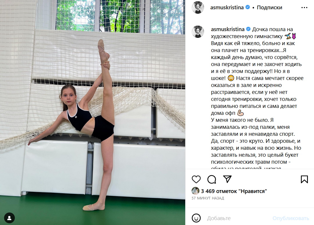The width and height of the screenshot is (314, 225).
Task: Open asmuskristina avatar beside caption
Action: coord(198,32)
